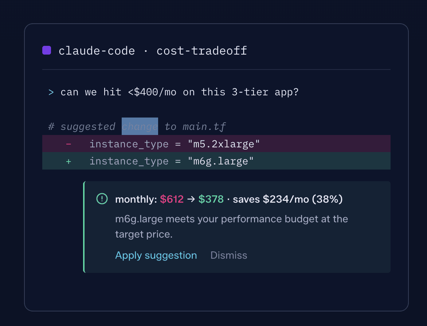Select added line with "m6g.large"
Viewport: 427px width, 326px height.
pos(216,161)
